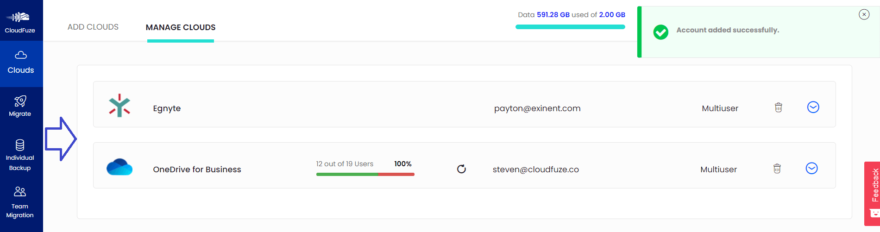Open the CloudFuze logo home

19,22
